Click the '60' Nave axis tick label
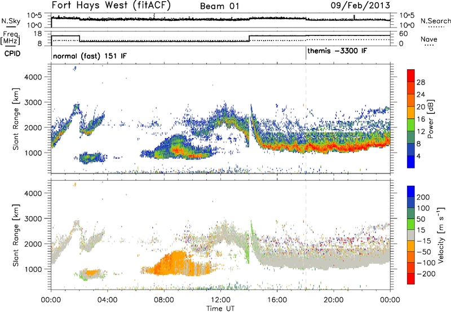 (x=404, y=34)
